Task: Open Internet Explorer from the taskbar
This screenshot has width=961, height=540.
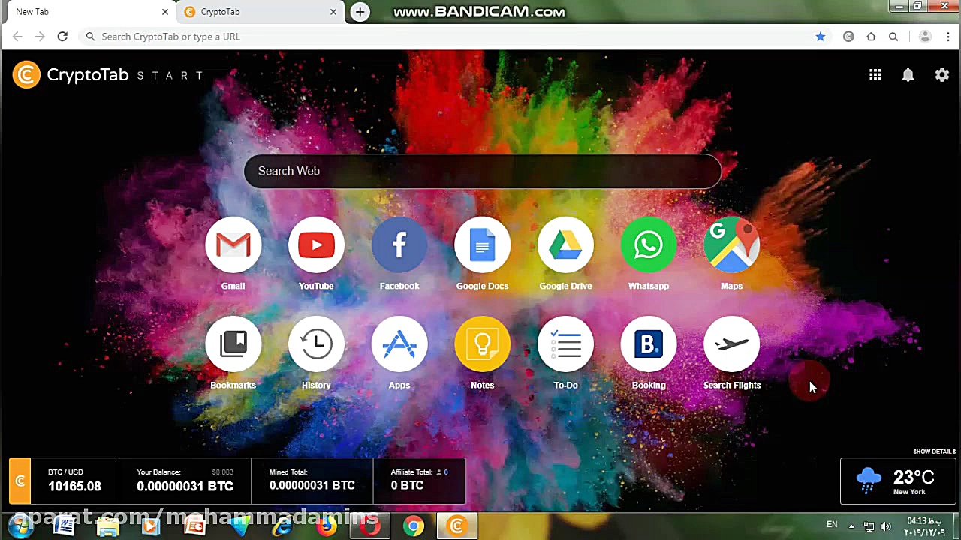Action: tap(282, 526)
